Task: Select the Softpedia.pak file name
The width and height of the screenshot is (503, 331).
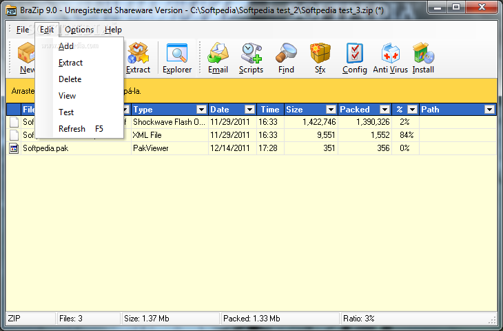Action: [45, 148]
